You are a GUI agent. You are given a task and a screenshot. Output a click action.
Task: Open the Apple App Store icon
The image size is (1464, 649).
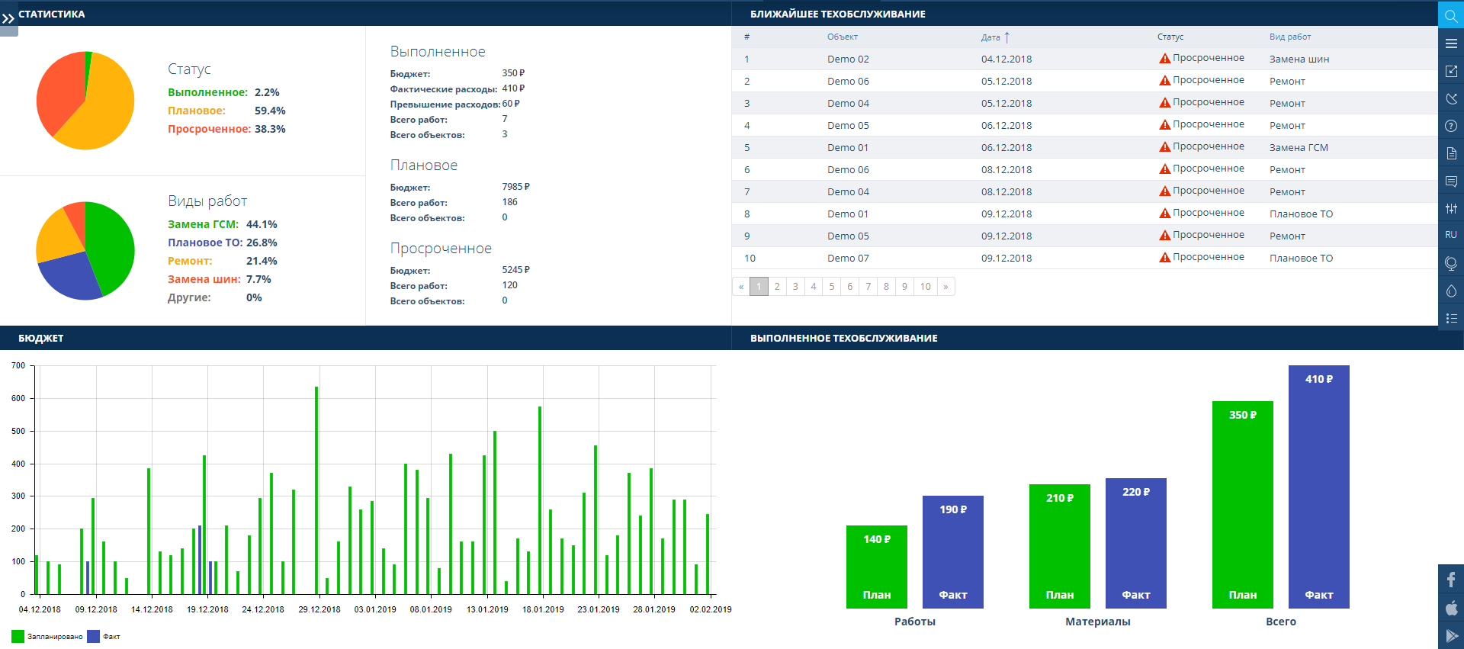pyautogui.click(x=1451, y=608)
